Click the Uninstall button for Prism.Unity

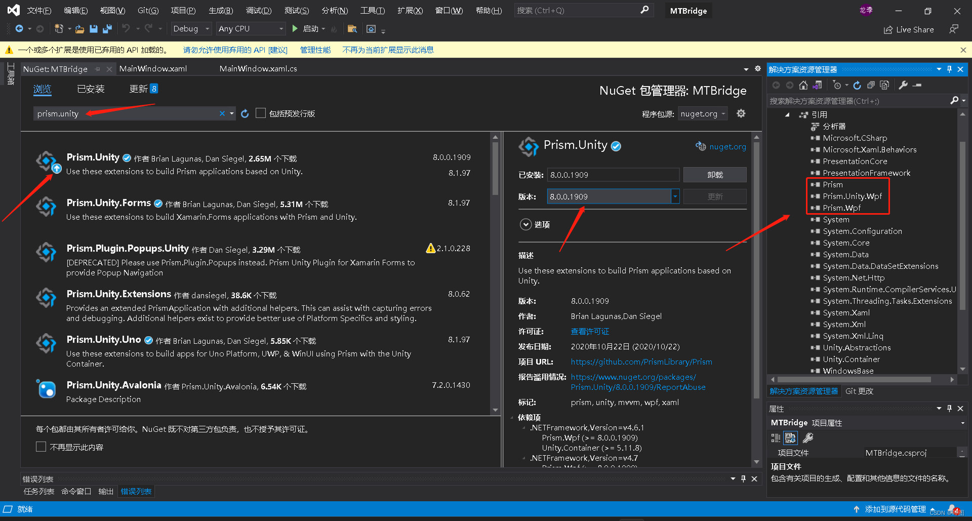[715, 175]
